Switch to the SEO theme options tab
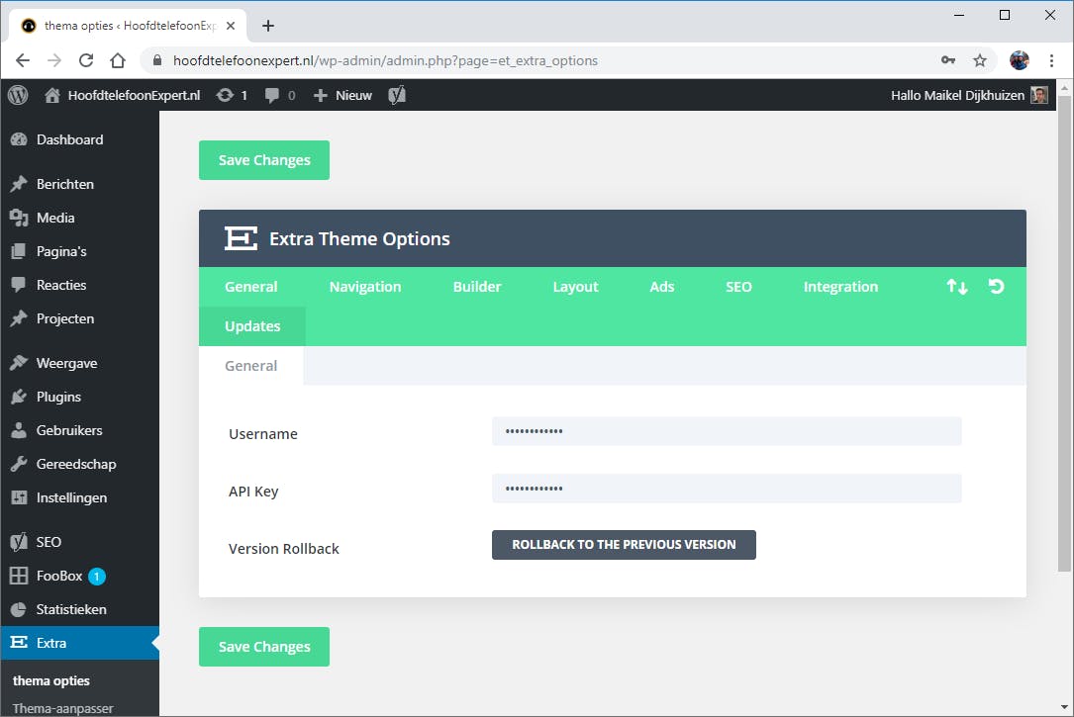 pyautogui.click(x=738, y=287)
